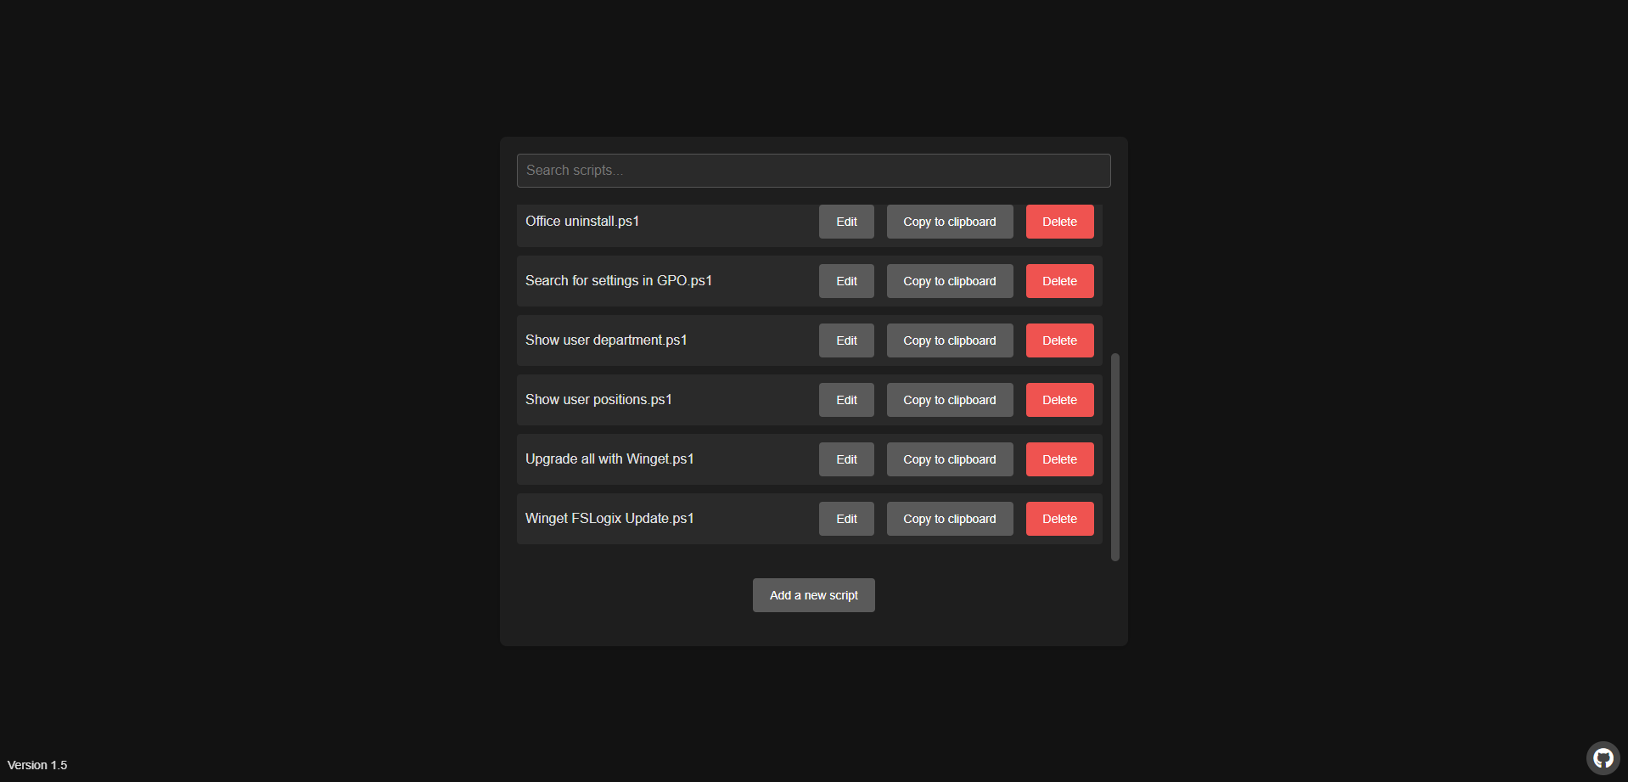Viewport: 1628px width, 782px height.
Task: Delete Search for settings in GPO.ps1
Action: (1059, 281)
